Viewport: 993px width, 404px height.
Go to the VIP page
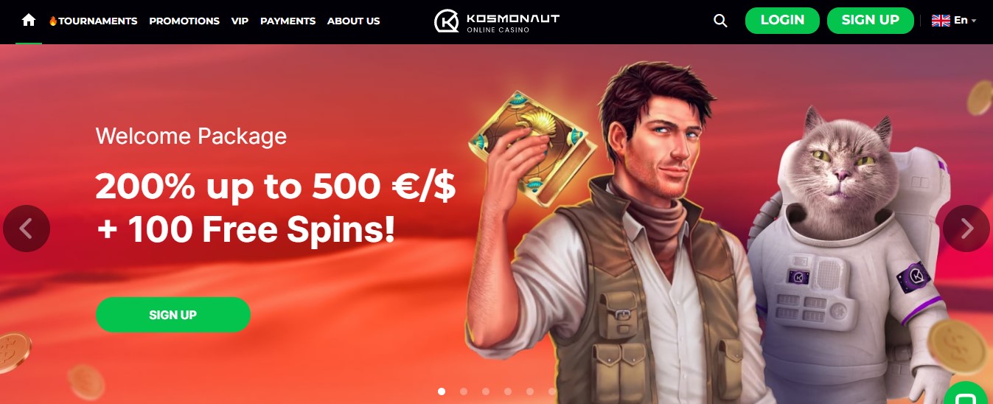click(240, 21)
